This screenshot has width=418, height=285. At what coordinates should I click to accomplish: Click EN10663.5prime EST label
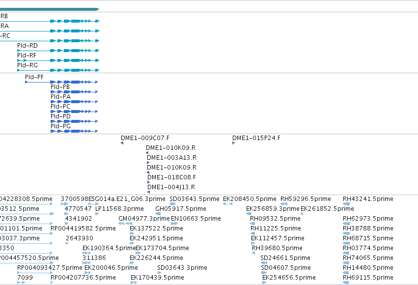(x=196, y=219)
